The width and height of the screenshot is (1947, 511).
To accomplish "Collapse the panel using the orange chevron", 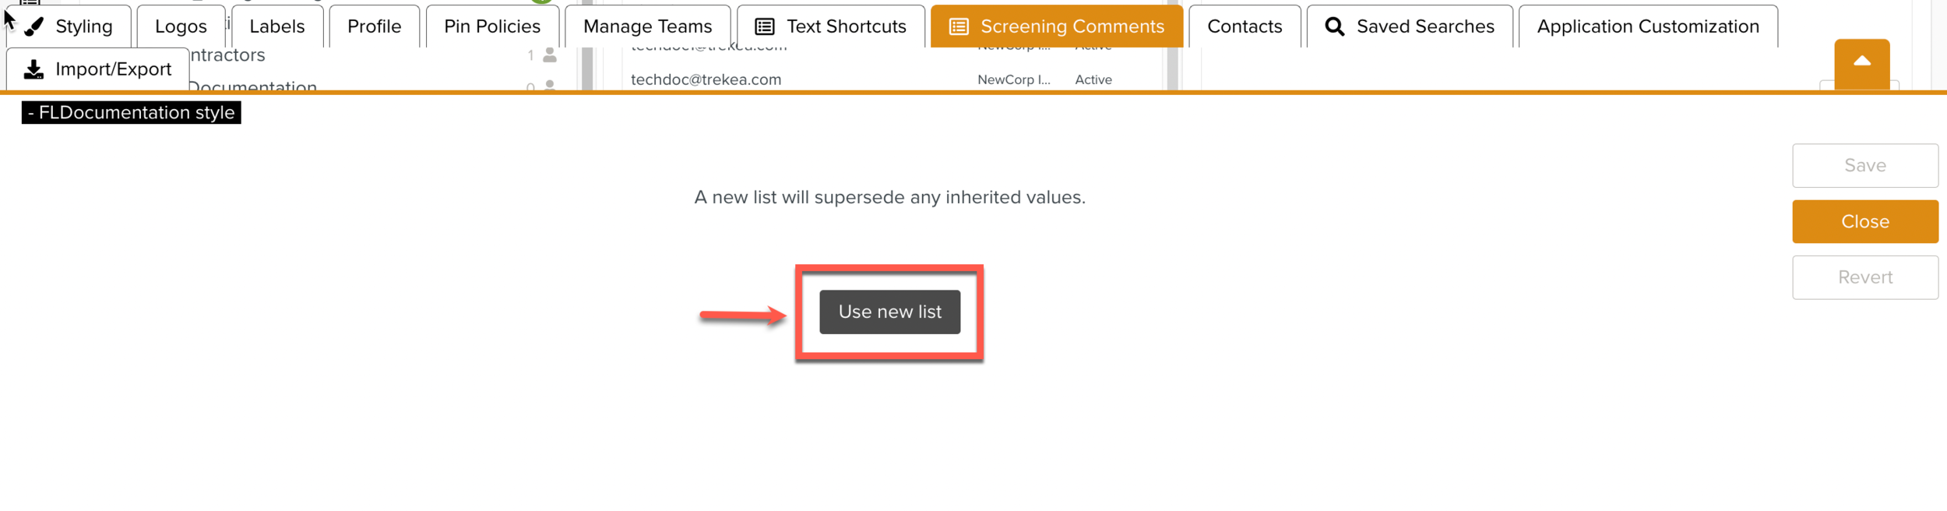I will (1862, 62).
